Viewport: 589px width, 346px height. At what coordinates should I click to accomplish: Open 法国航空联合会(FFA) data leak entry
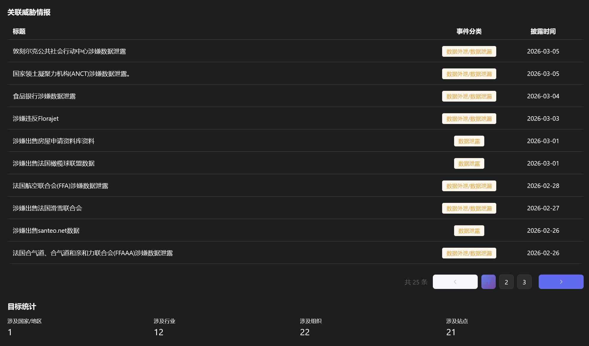(x=60, y=186)
